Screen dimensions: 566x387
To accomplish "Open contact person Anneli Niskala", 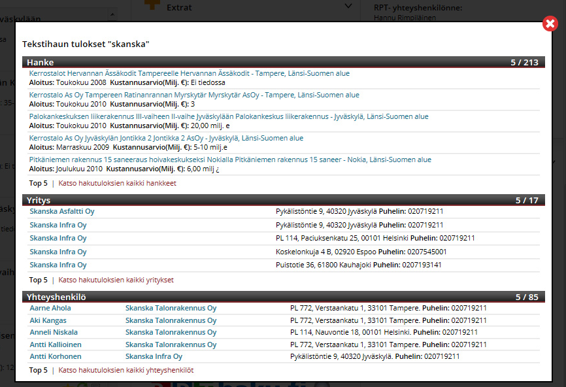I will pyautogui.click(x=54, y=332).
